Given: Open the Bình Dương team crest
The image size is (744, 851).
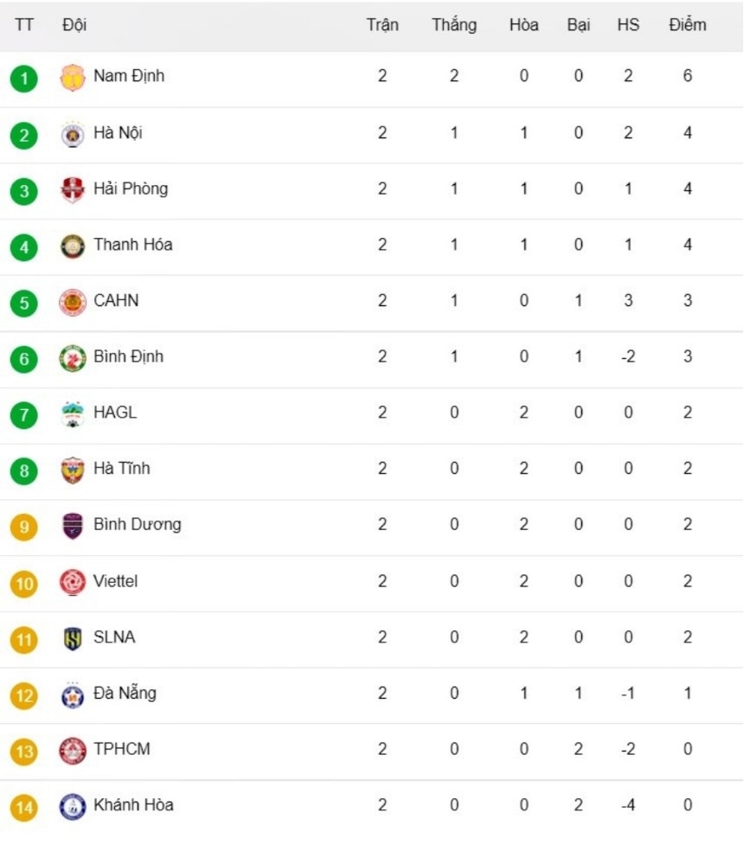Looking at the screenshot, I should (x=72, y=526).
